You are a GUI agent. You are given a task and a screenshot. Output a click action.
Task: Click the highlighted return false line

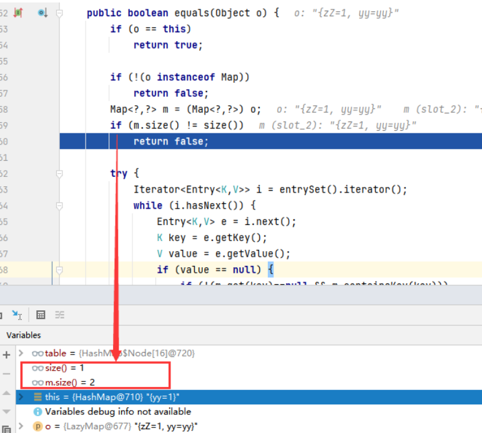[x=170, y=141]
